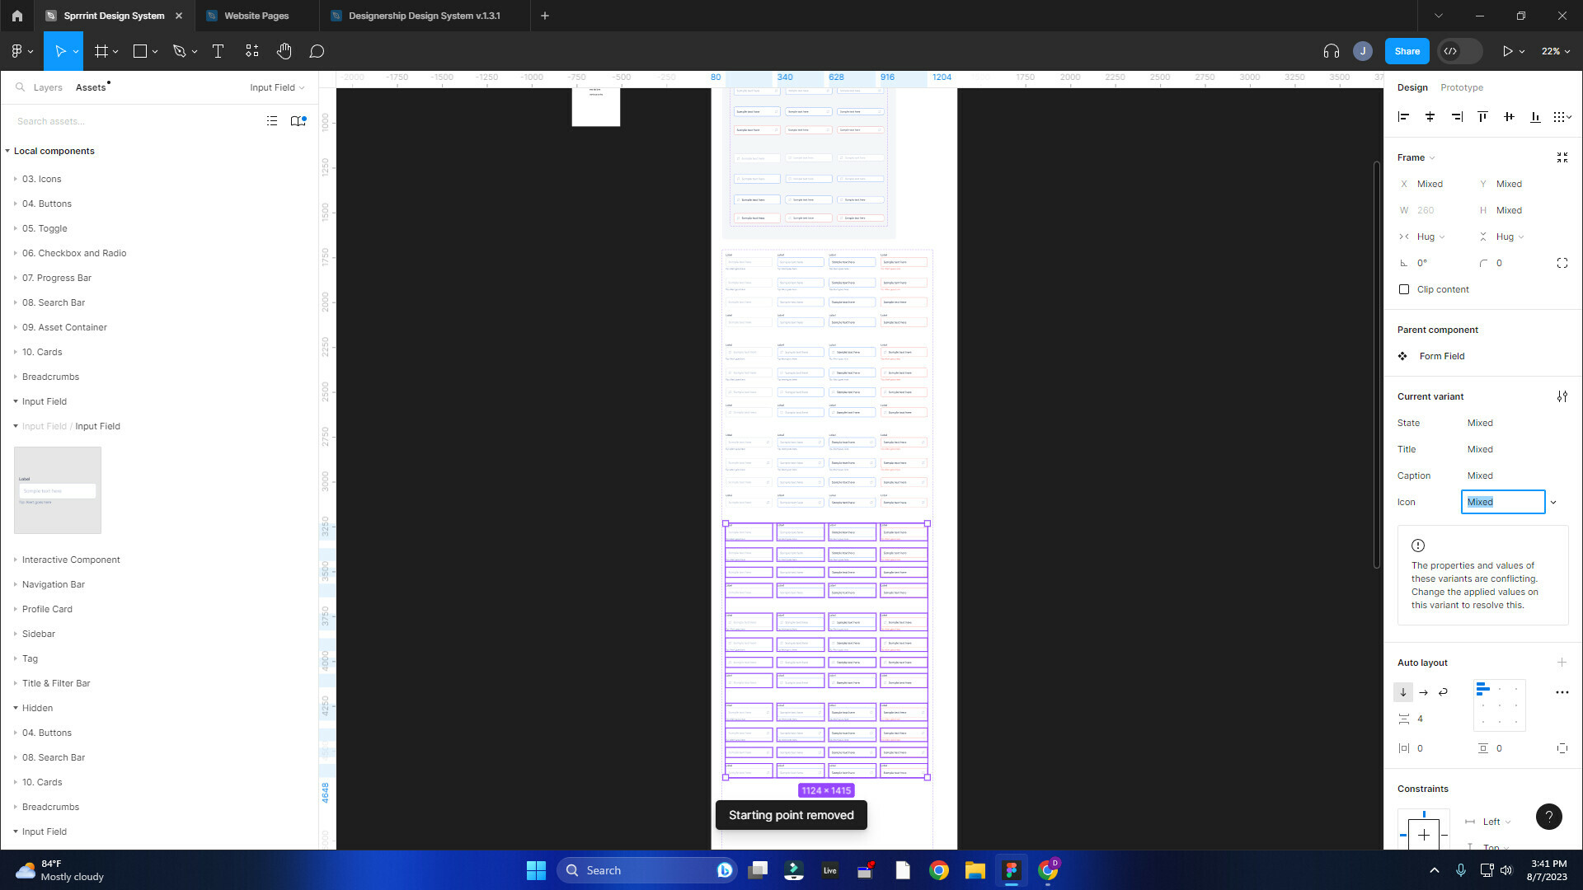Viewport: 1583px width, 890px height.
Task: Open Designership Design System file tab
Action: click(x=424, y=16)
